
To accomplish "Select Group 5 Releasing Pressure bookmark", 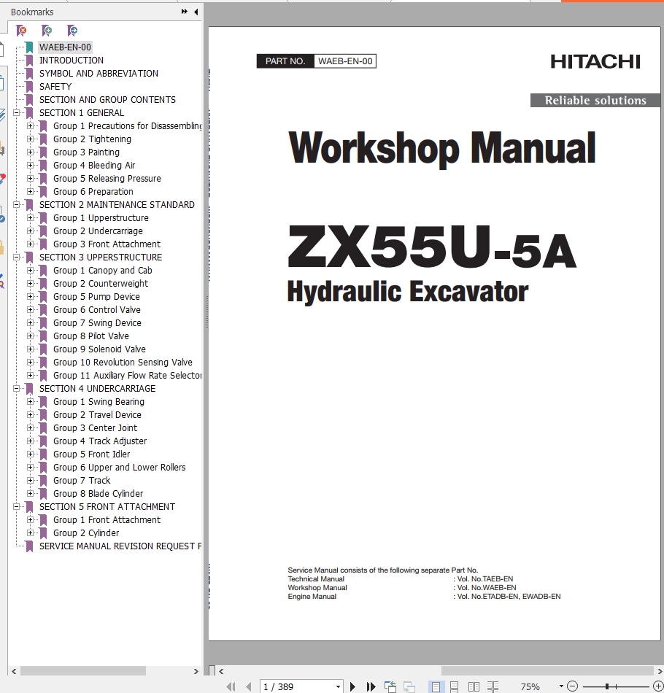I will pyautogui.click(x=107, y=179).
